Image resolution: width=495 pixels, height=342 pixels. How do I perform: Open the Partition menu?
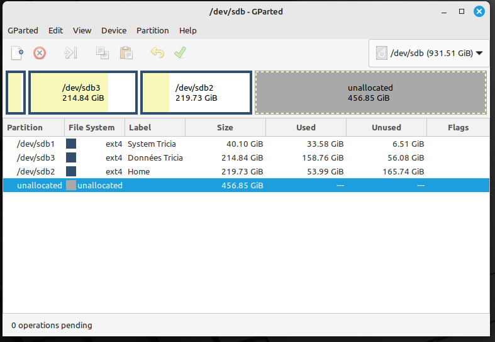pyautogui.click(x=153, y=30)
